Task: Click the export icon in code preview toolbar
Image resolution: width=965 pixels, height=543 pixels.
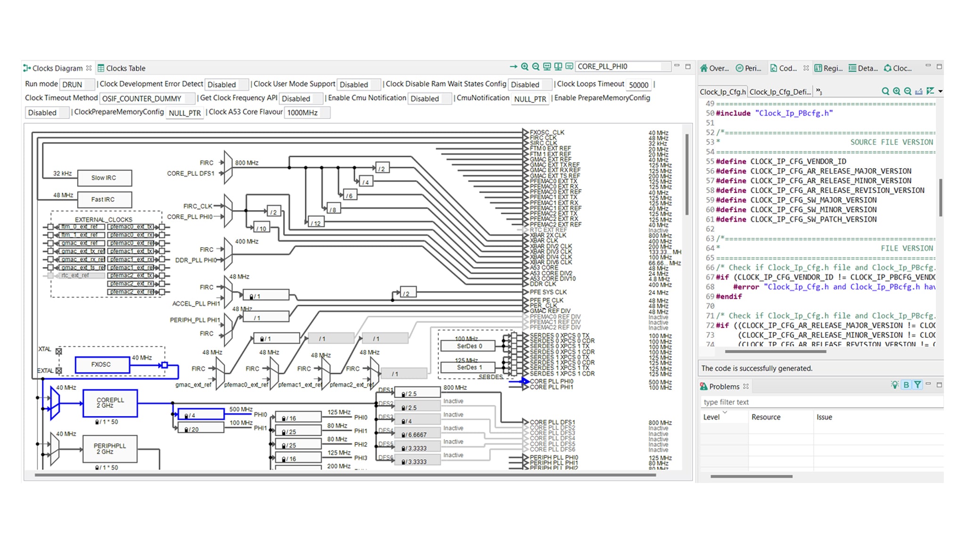Action: (919, 91)
